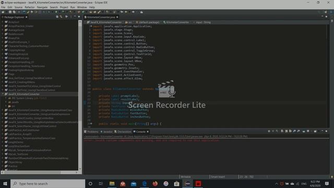
Task: Click the Clear Console icon
Action: [282, 131]
